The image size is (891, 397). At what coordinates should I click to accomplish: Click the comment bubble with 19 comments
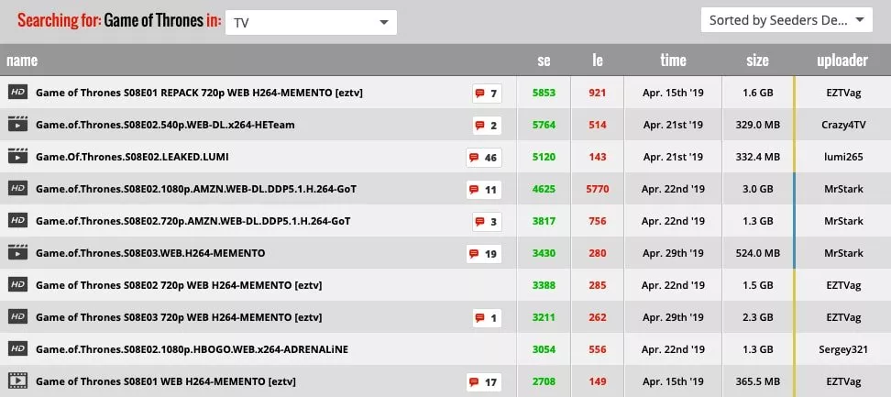pos(484,253)
